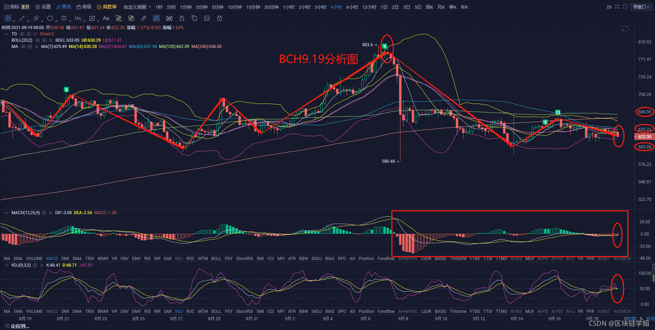This screenshot has width=655, height=330.
Task: Click the 622.30 current price tag
Action: [644, 137]
